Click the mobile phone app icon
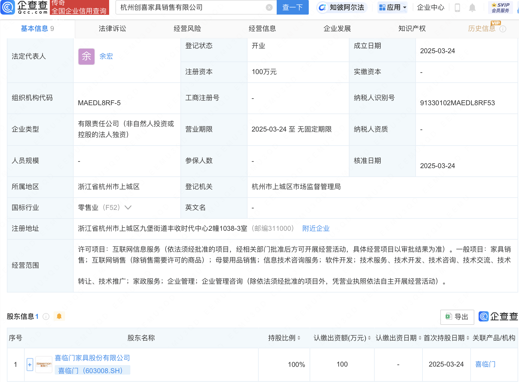 tap(457, 7)
